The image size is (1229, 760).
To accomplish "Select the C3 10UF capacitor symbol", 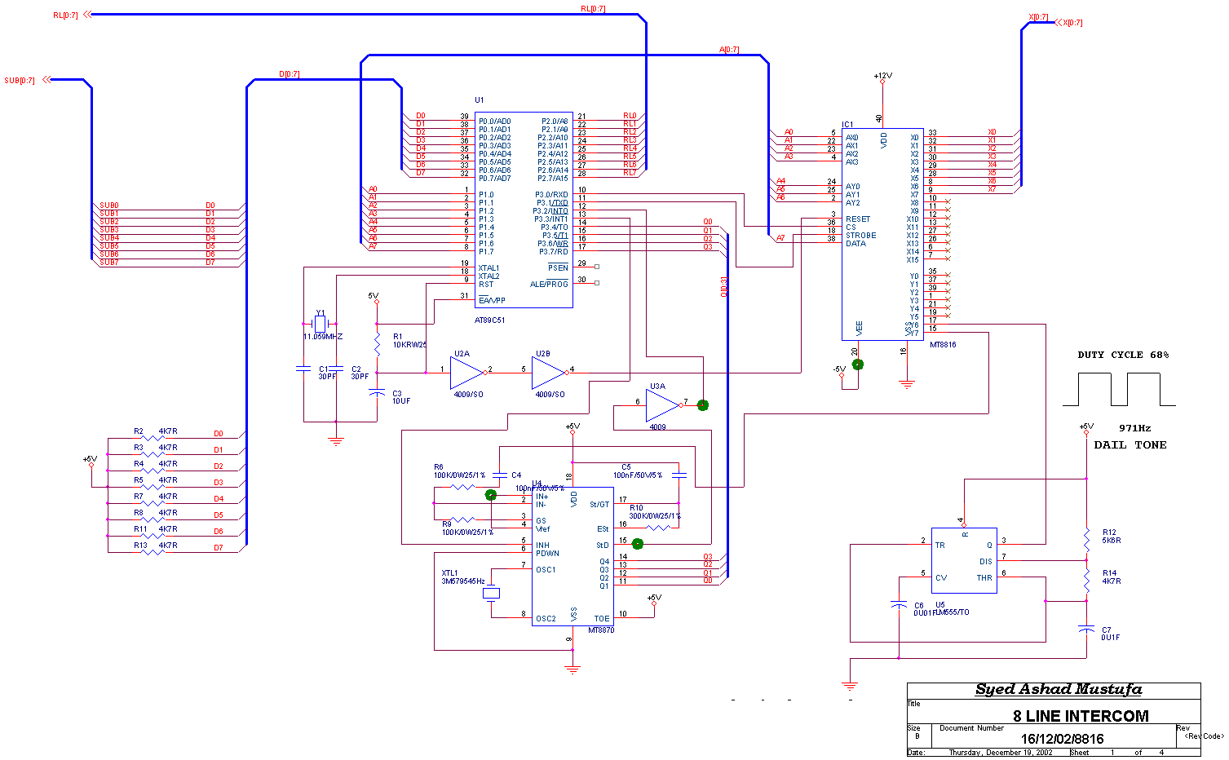I will 377,395.
